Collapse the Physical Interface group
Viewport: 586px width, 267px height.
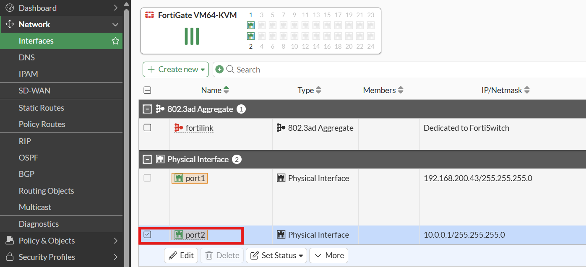(147, 159)
